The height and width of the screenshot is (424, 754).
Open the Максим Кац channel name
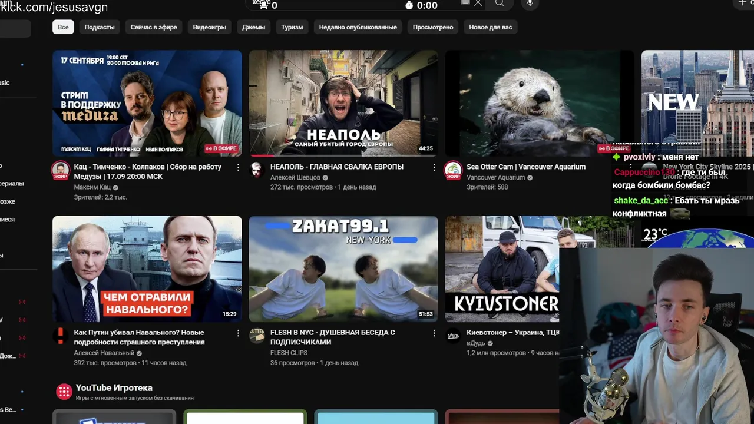[92, 187]
